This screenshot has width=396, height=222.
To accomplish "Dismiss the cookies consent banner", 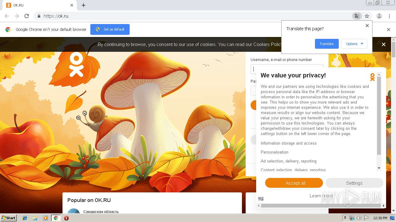I will point(384,44).
